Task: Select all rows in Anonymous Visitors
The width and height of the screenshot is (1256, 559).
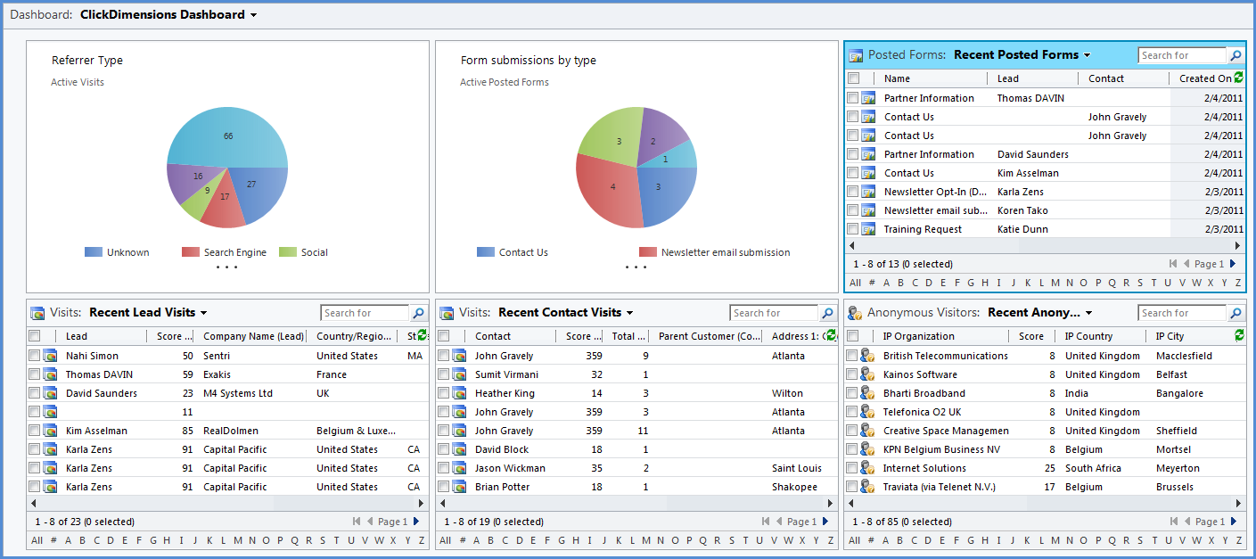Action: (x=853, y=336)
